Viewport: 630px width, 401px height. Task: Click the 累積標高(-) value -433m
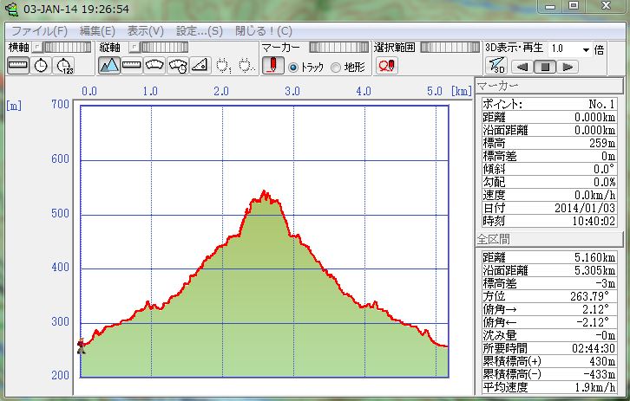[599, 374]
